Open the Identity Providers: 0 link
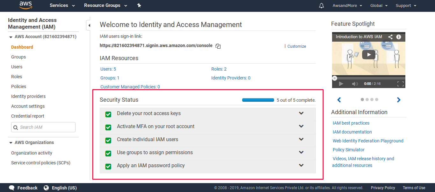The image size is (435, 192). (x=231, y=78)
